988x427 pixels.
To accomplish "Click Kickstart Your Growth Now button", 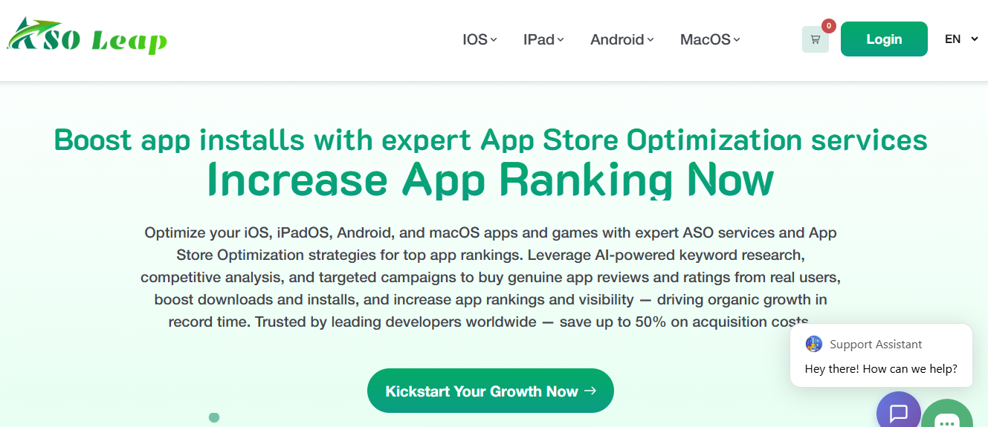I will click(x=491, y=391).
